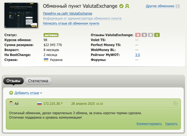Click the green plus icon near Добавить отзыв

click(x=11, y=93)
